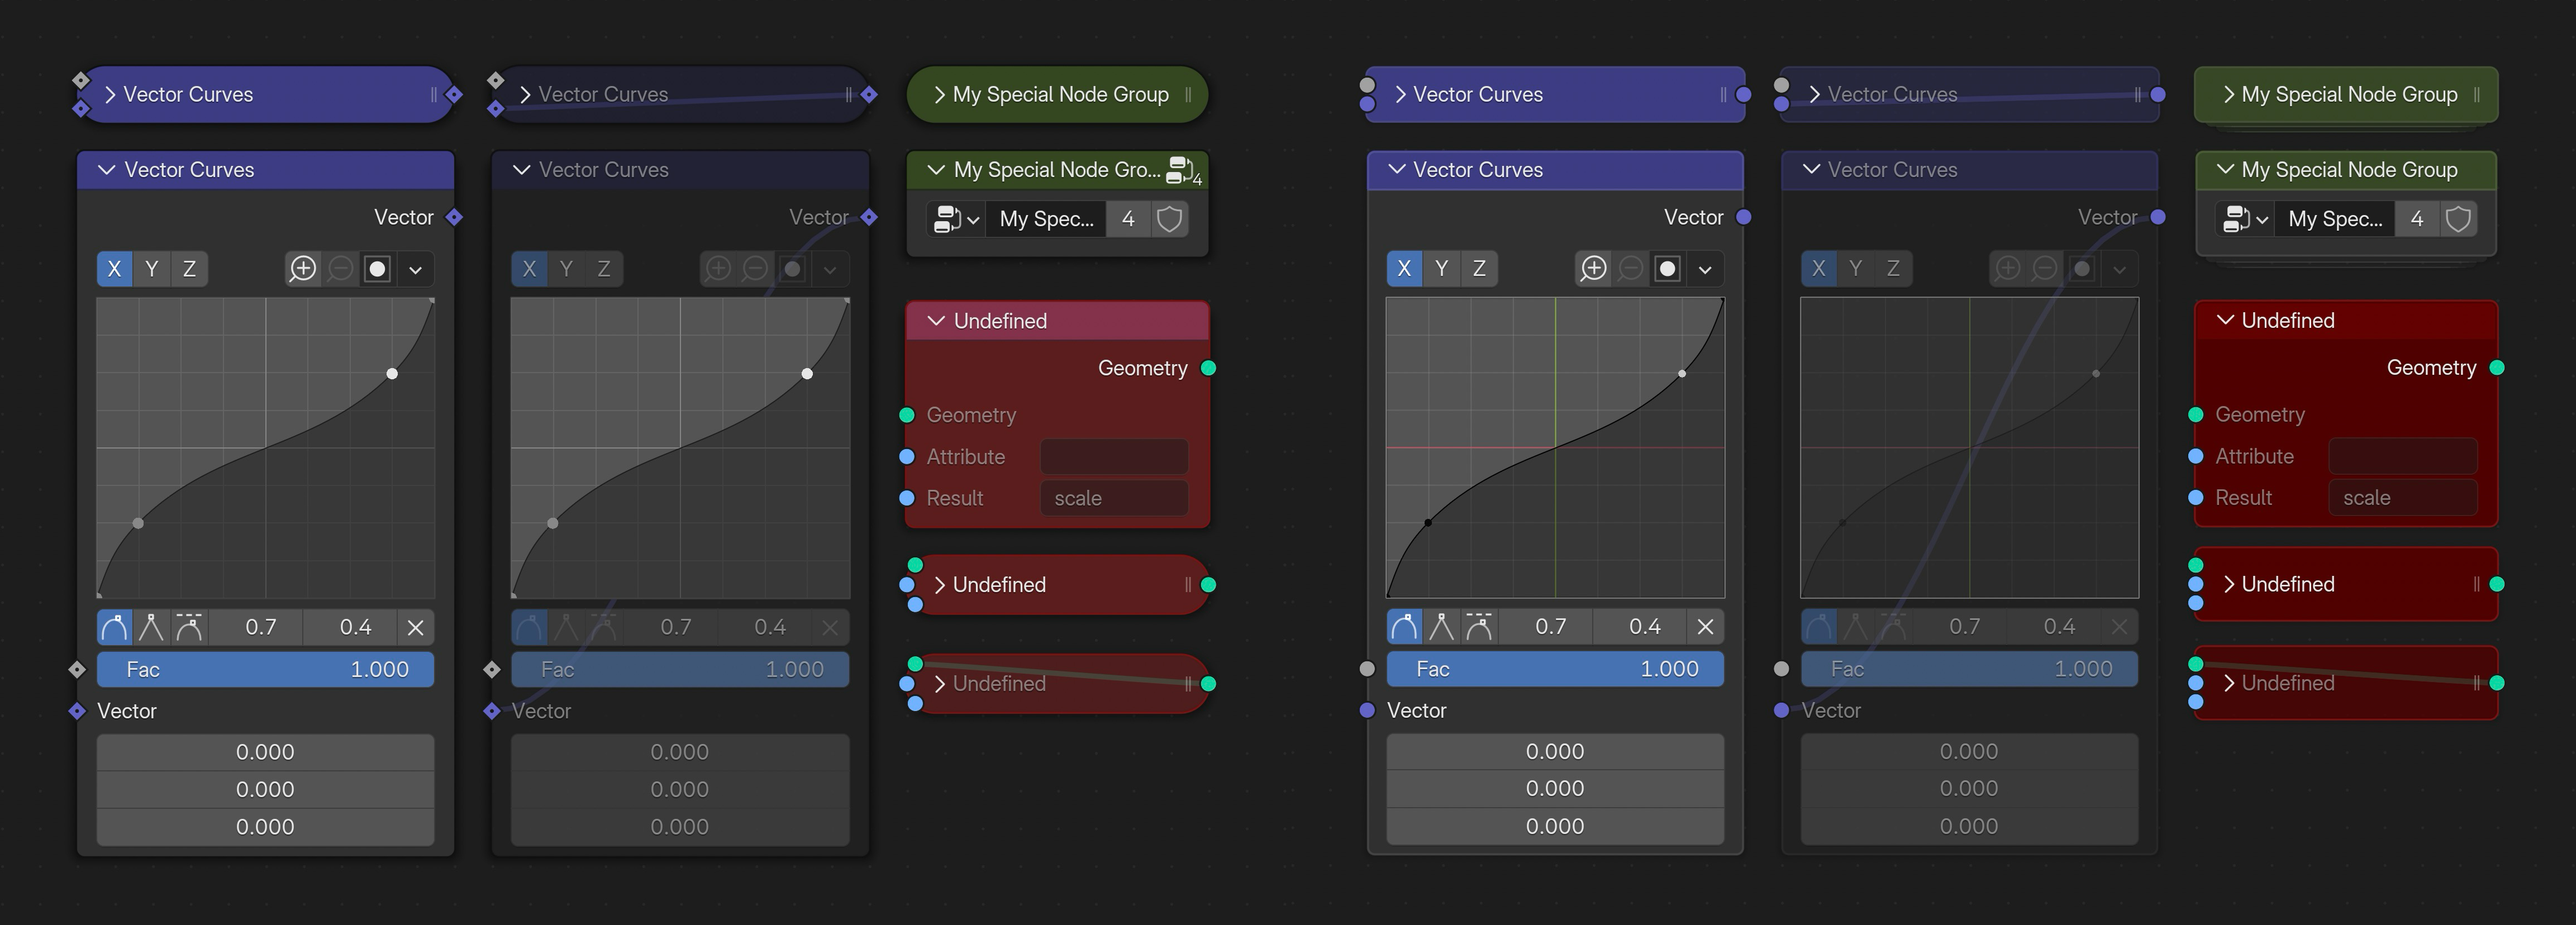Click user count '4' in square-cornered My Special Node Group

coord(2416,219)
